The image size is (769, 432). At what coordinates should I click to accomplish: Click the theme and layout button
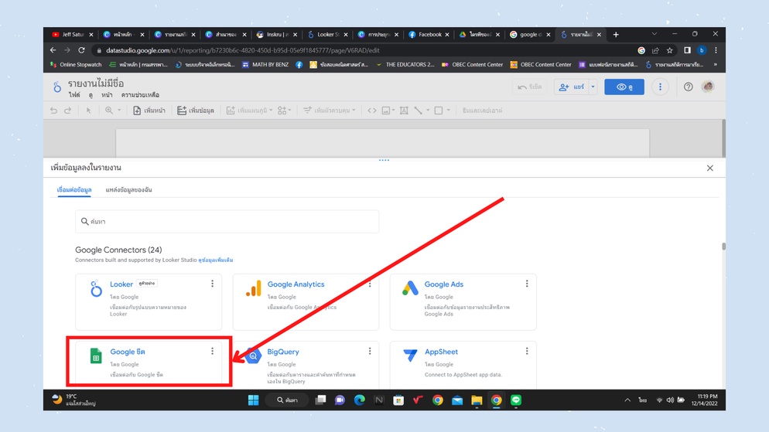click(482, 111)
